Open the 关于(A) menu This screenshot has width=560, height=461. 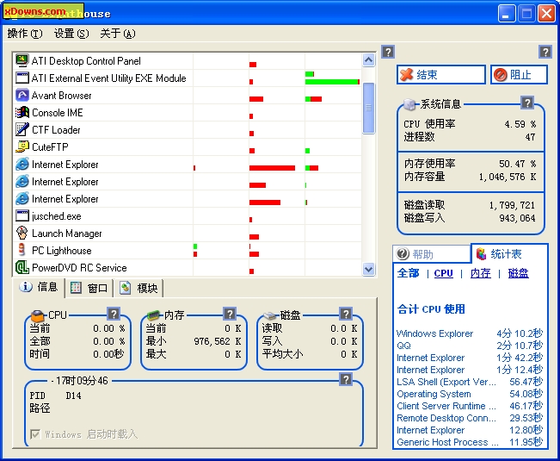(118, 34)
